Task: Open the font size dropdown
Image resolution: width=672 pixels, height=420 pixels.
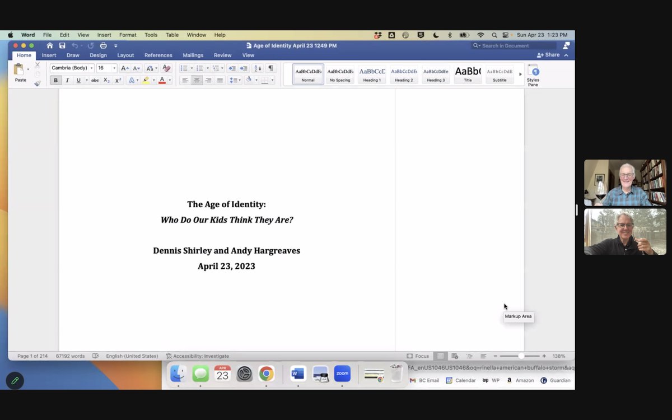Action: (x=114, y=68)
